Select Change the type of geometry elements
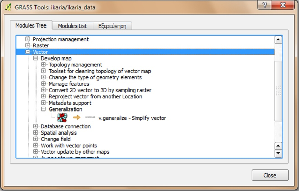 [95, 77]
